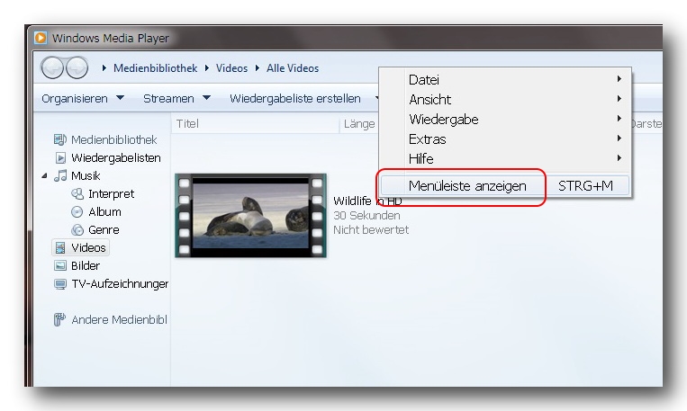Select Menüleiste anzeigen in context menu
The height and width of the screenshot is (411, 687).
505,185
